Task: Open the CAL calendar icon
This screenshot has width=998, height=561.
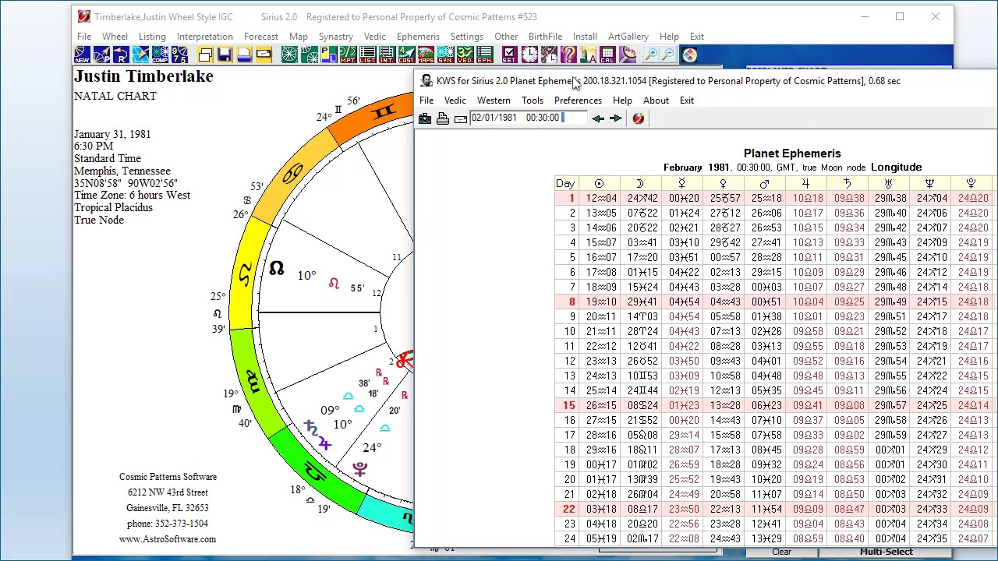Action: pyautogui.click(x=607, y=55)
